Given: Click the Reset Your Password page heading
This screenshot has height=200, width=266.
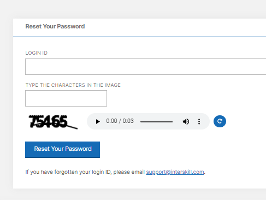Looking at the screenshot, I should coord(55,26).
